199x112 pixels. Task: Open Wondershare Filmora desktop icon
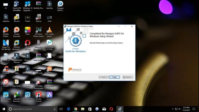[x=16, y=58]
